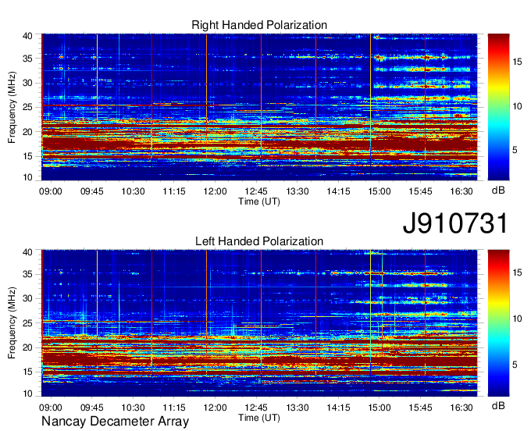Screen dimensions: 531x431
Task: Click 14:15 tick on the Left Handed plot
Action: (338, 408)
